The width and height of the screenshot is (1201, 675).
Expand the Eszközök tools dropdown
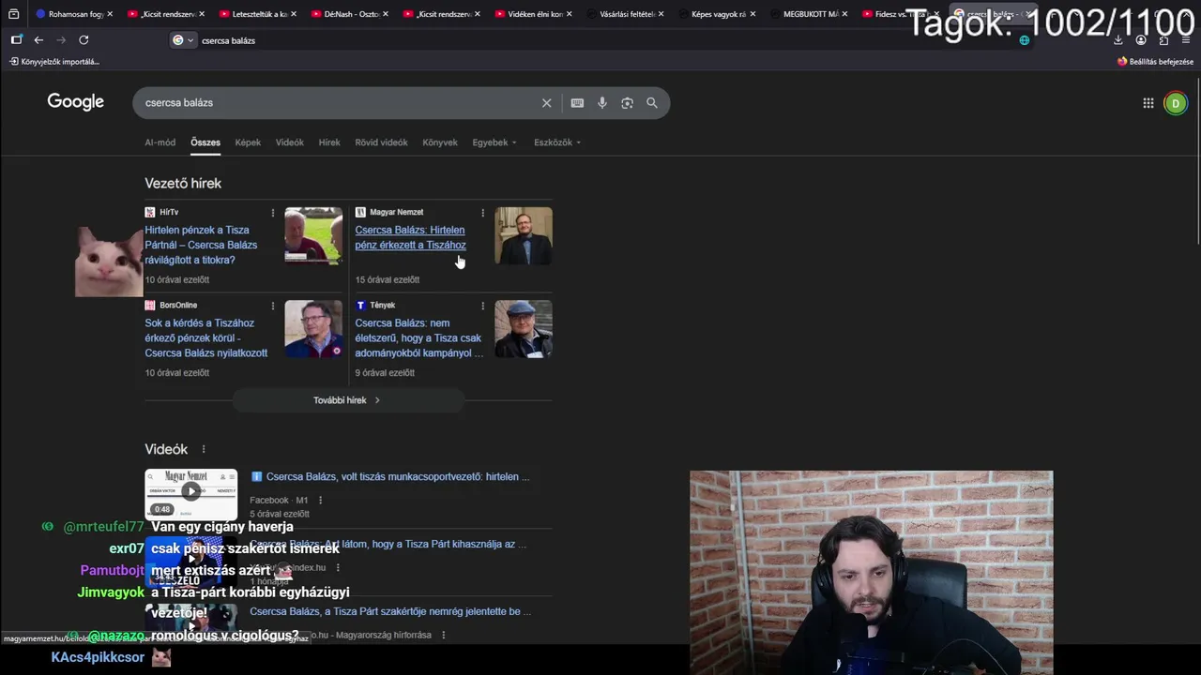click(557, 142)
